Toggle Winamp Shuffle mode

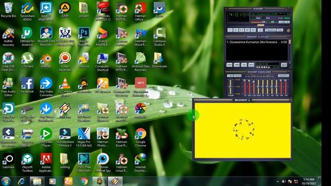pos(270,30)
